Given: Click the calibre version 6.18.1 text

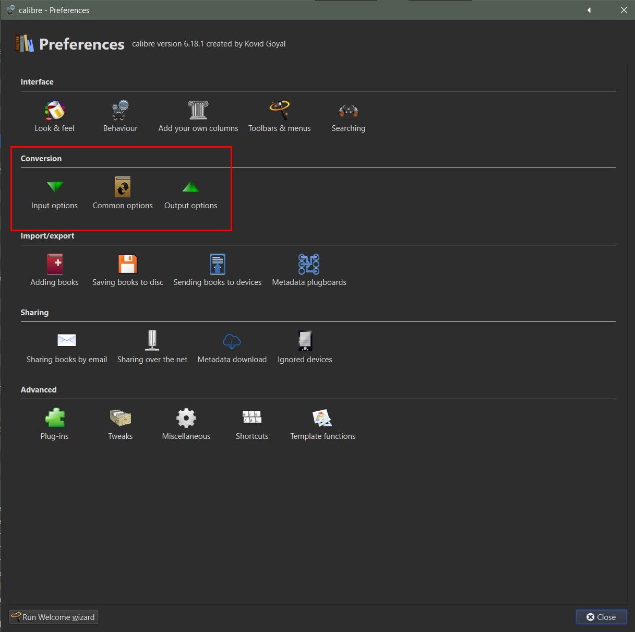Looking at the screenshot, I should [209, 44].
